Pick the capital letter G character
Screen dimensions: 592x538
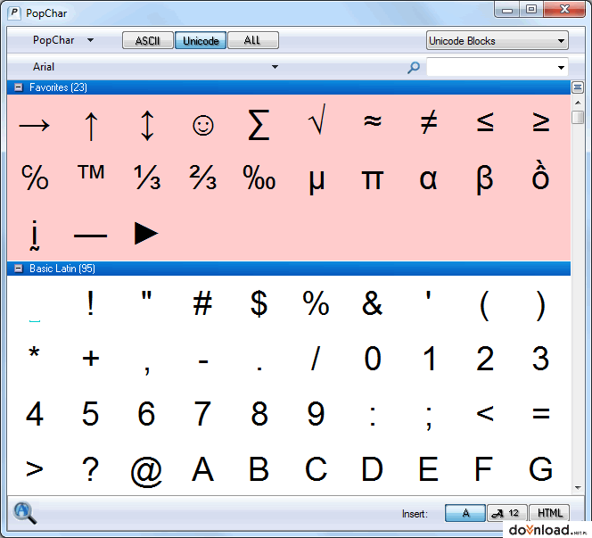click(x=540, y=469)
